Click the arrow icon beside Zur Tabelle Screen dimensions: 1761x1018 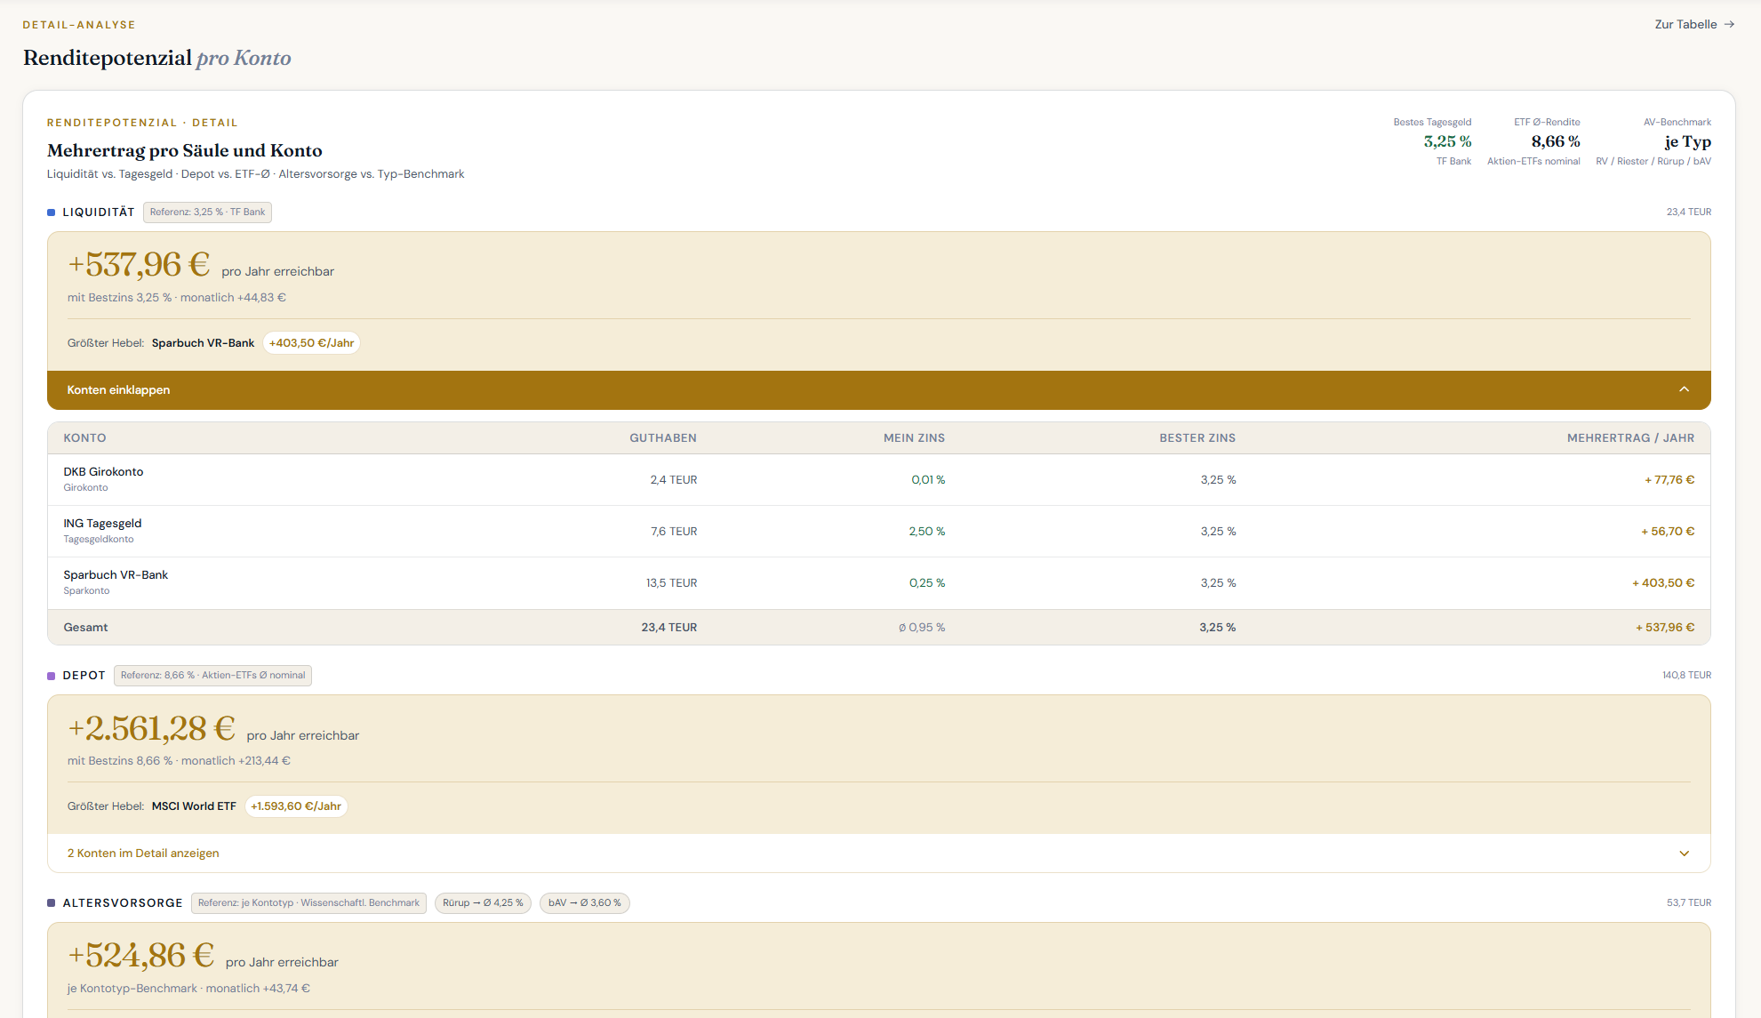pos(1729,25)
